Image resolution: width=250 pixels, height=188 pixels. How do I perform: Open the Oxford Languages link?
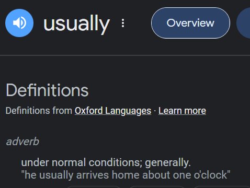coord(113,111)
